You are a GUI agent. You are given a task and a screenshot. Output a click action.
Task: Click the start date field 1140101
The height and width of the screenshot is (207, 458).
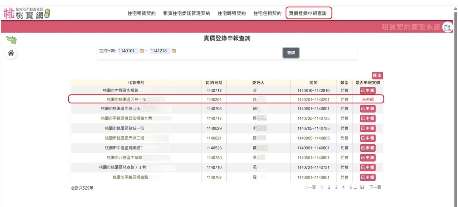tap(128, 51)
